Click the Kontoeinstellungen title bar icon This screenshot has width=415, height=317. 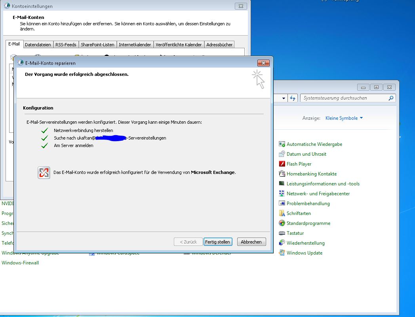[x=7, y=6]
